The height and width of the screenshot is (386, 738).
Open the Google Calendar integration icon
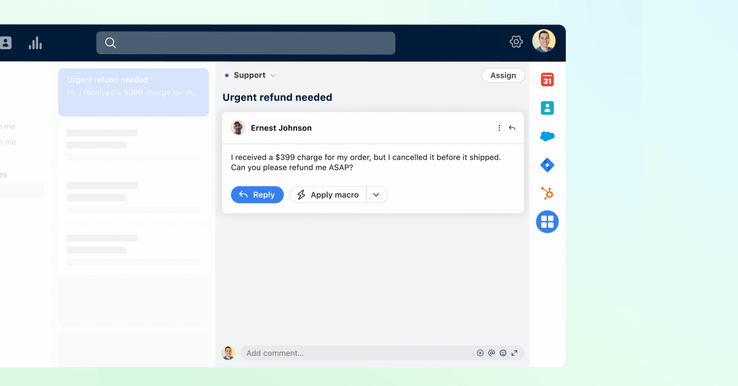(547, 79)
